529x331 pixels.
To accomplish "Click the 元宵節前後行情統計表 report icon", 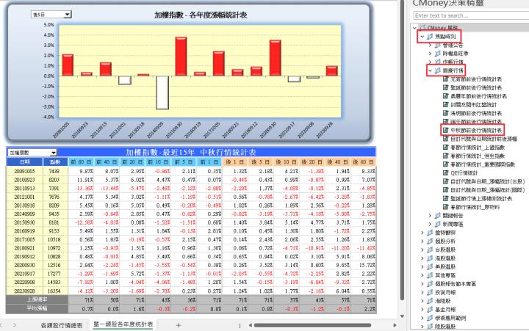I will 445,79.
